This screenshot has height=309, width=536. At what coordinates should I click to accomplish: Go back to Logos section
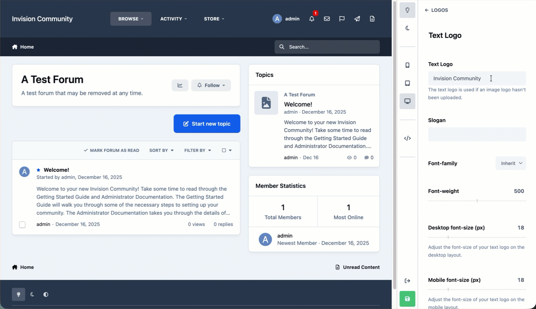[436, 10]
